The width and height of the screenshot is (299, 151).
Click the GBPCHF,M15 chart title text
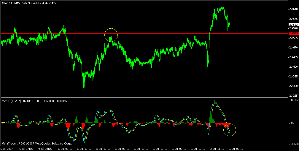[10, 3]
